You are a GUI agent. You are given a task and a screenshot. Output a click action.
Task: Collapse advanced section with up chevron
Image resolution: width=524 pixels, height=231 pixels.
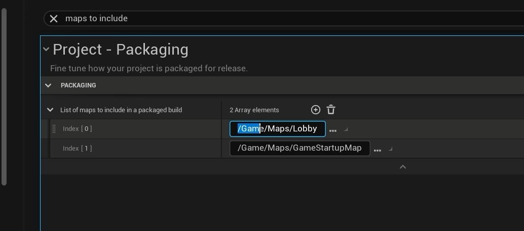[403, 167]
